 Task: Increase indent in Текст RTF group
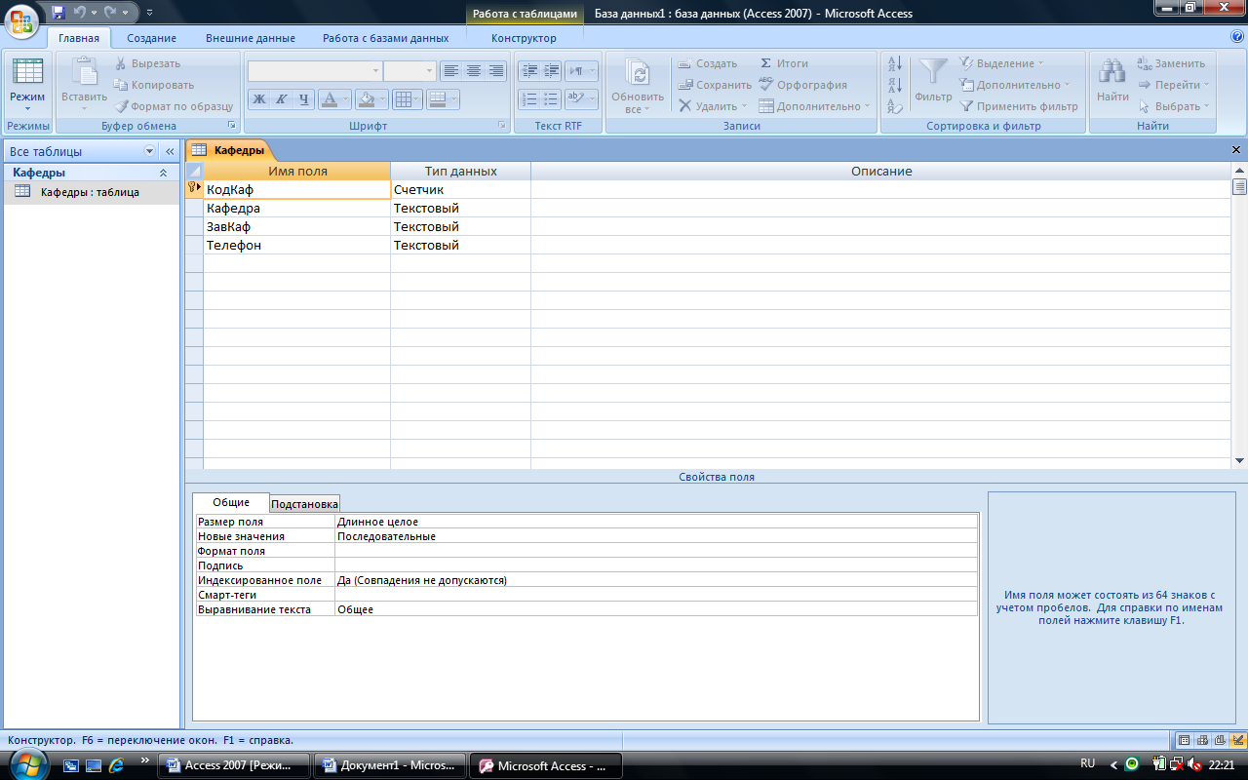point(552,71)
